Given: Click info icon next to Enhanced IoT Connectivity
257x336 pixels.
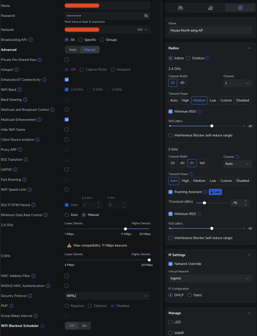Looking at the screenshot, I should [x=44, y=80].
